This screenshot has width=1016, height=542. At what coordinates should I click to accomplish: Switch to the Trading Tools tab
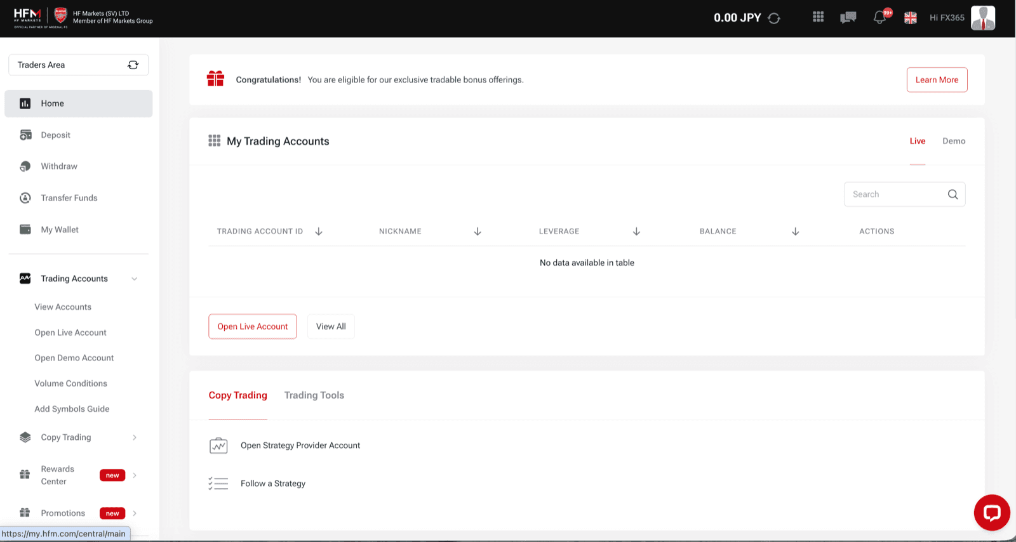[314, 395]
